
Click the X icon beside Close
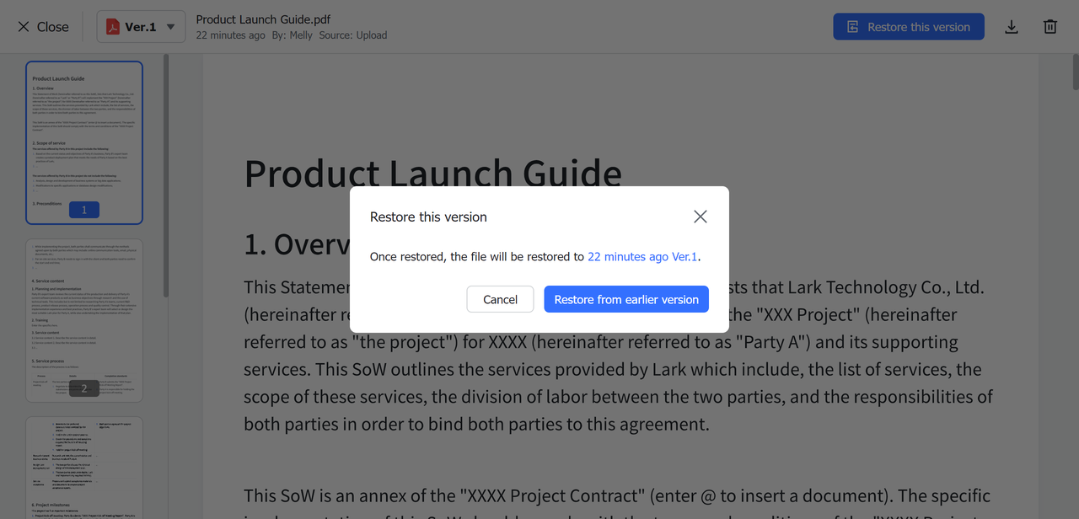coord(24,27)
